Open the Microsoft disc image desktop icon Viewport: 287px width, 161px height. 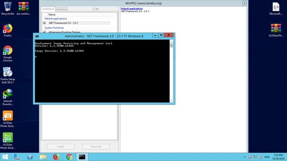[276, 8]
